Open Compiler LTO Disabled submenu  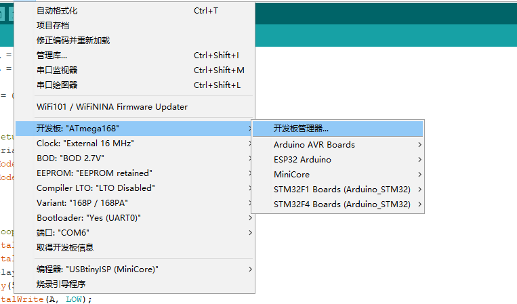(96, 188)
